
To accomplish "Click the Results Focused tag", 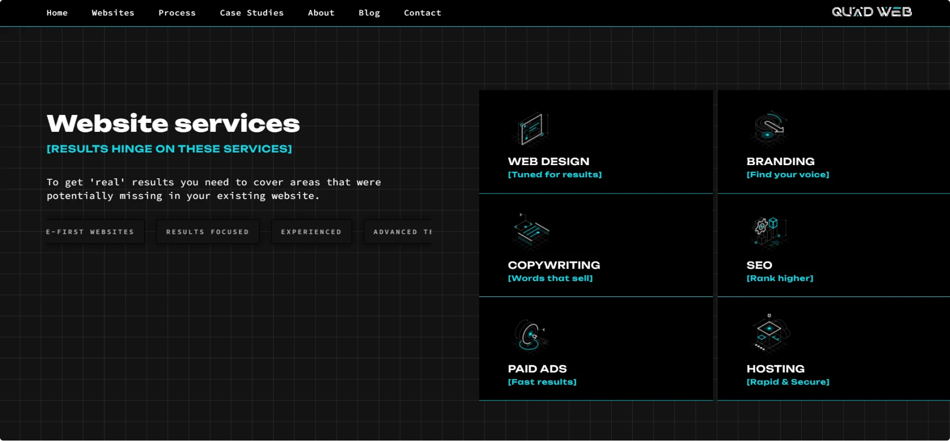I will coord(207,232).
